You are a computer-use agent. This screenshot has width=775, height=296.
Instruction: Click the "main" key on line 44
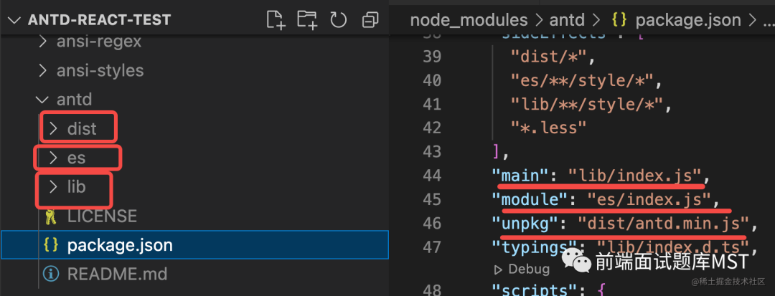(520, 175)
